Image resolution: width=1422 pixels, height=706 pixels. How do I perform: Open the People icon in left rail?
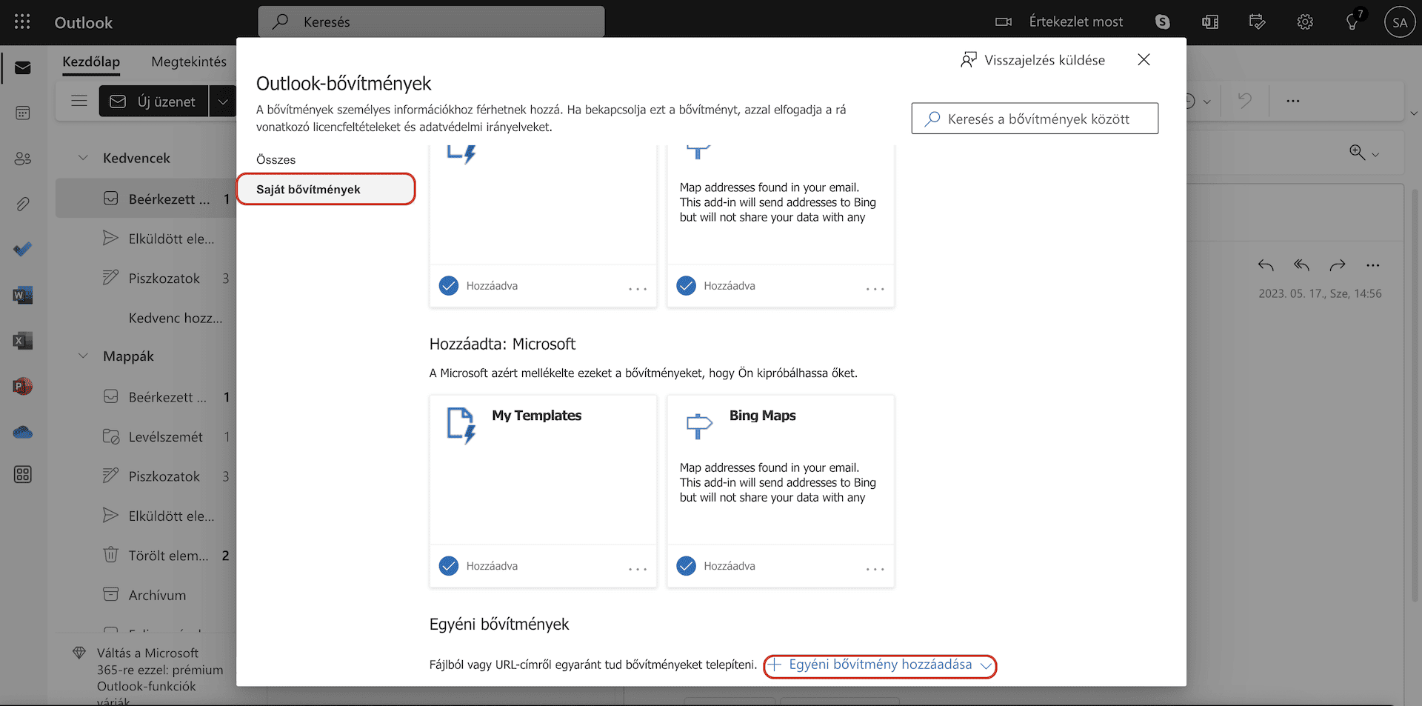coord(22,159)
